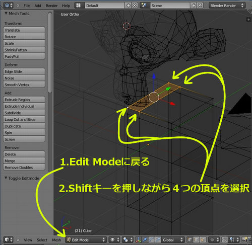Open the Render menu
This screenshot has height=245, width=252.
51,6
